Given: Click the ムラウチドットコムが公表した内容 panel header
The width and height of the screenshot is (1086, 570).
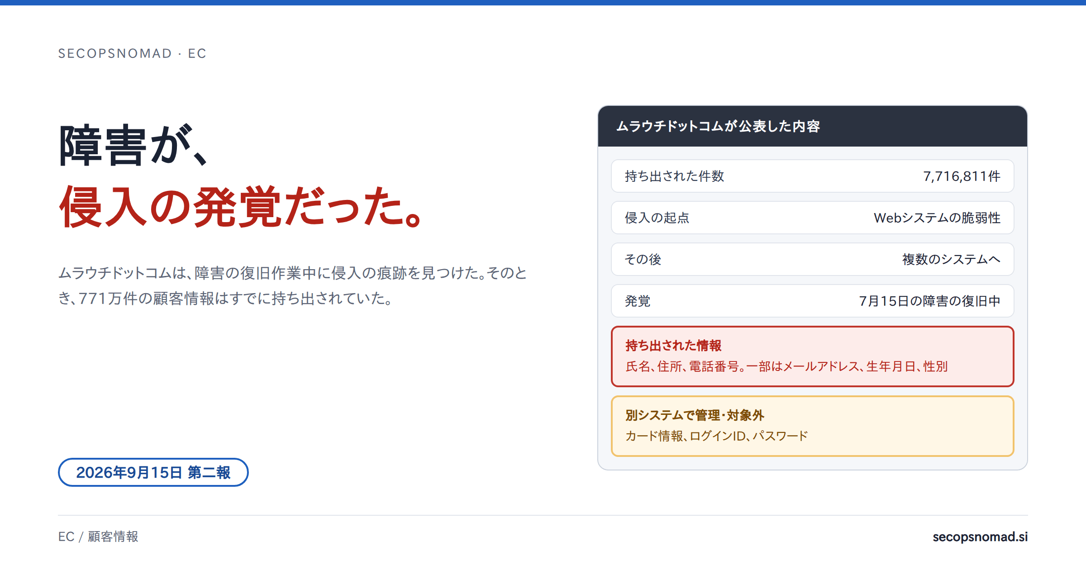Looking at the screenshot, I should pyautogui.click(x=812, y=126).
